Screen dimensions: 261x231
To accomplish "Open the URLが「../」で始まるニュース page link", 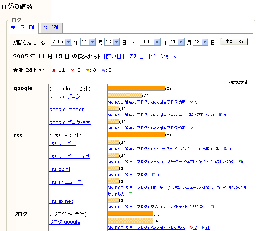I will tap(177, 188).
